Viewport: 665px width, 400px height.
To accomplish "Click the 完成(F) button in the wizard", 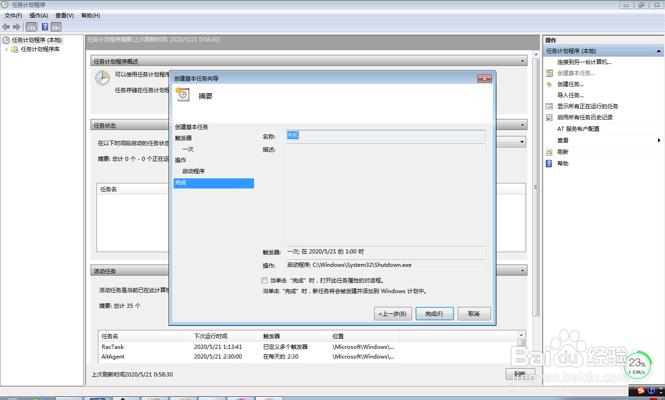I will [x=434, y=313].
